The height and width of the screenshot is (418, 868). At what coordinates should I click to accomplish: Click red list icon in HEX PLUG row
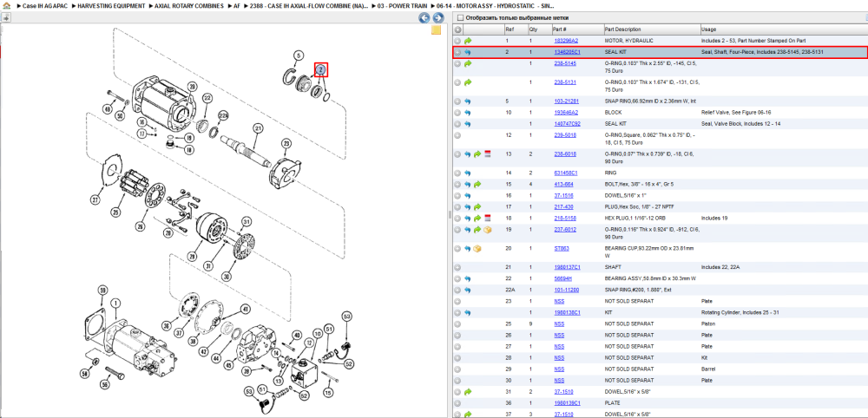(488, 218)
